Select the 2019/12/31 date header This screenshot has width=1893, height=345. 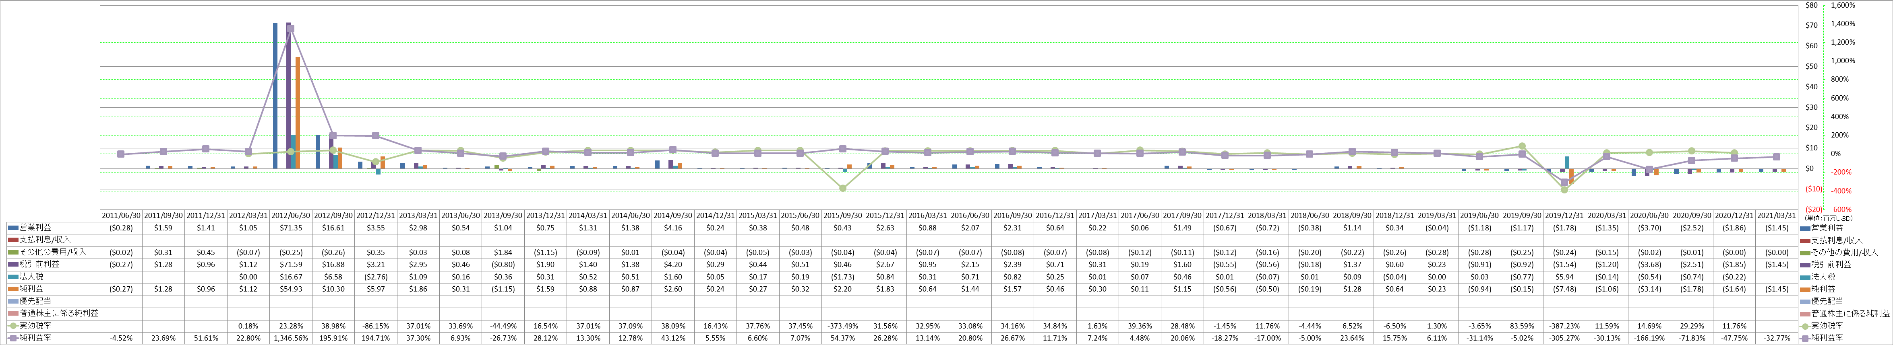coord(1564,216)
